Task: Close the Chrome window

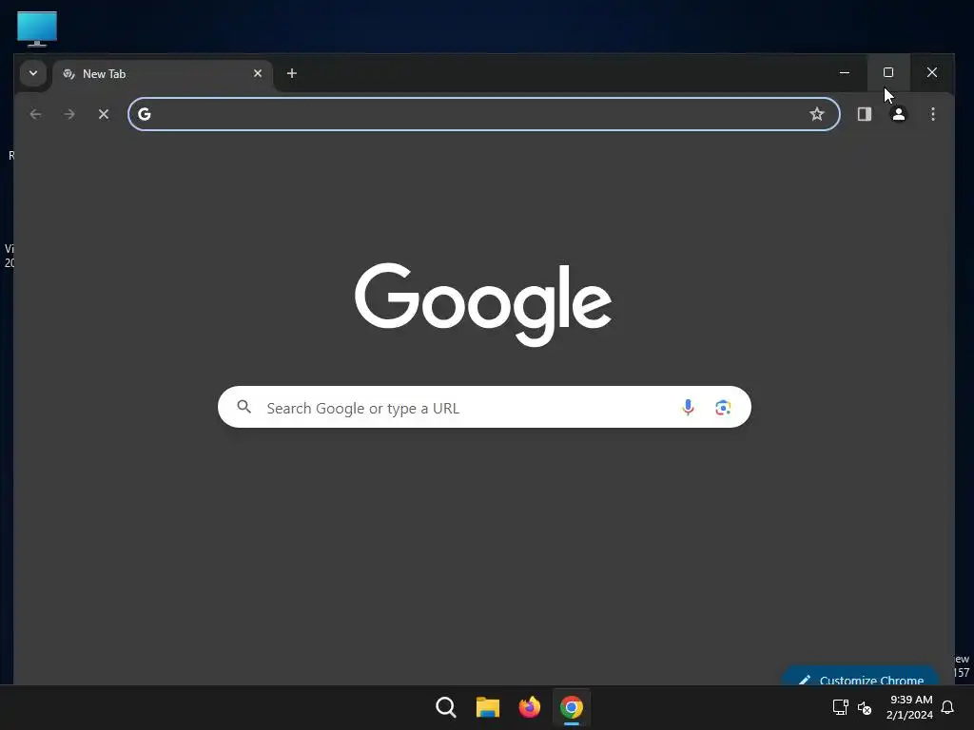Action: (932, 72)
